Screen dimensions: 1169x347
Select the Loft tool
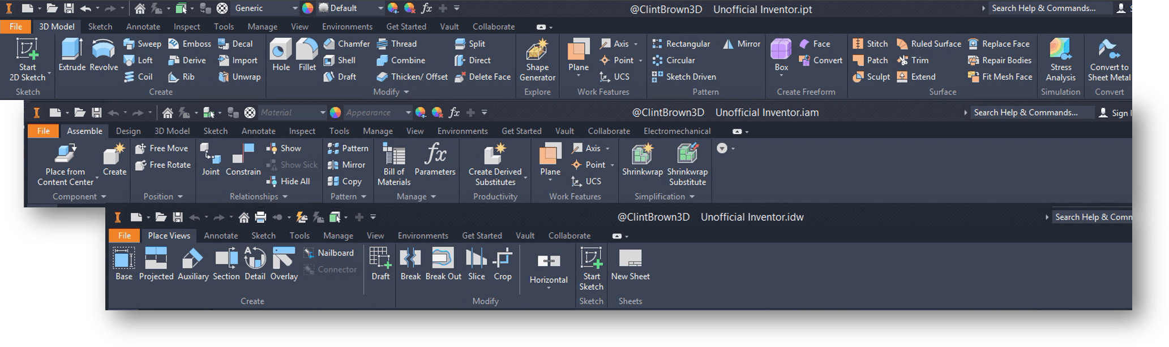tap(139, 60)
